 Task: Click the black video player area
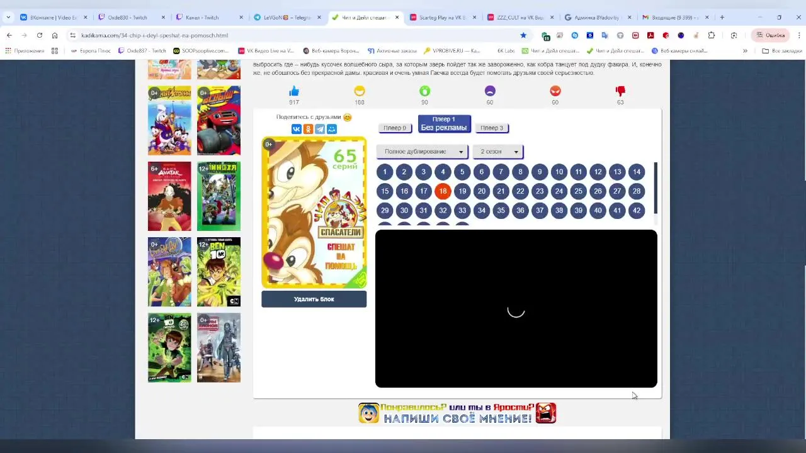[x=516, y=309]
